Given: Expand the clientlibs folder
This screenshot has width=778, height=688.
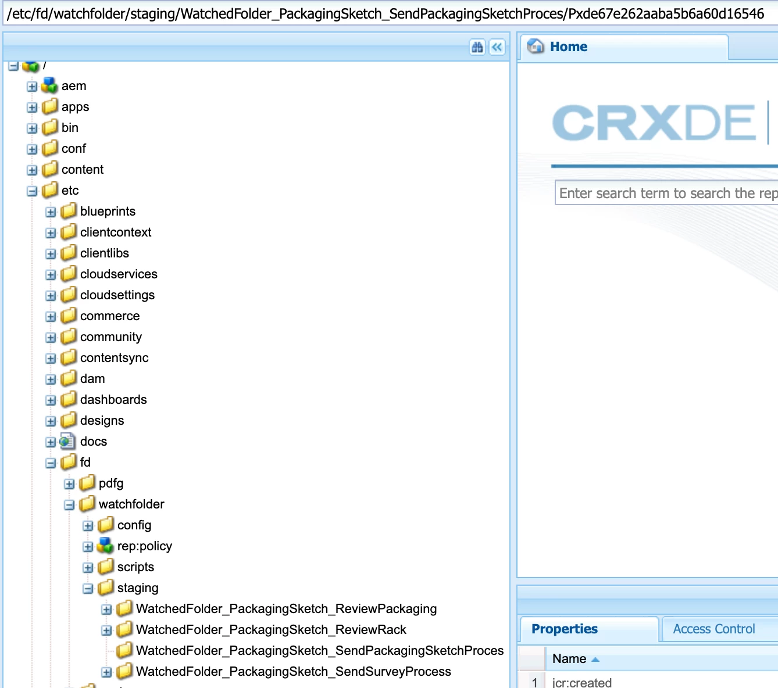Looking at the screenshot, I should pyautogui.click(x=51, y=254).
